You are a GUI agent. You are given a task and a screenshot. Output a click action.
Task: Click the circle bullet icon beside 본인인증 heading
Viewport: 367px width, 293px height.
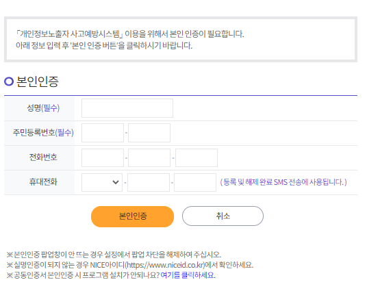pos(9,81)
